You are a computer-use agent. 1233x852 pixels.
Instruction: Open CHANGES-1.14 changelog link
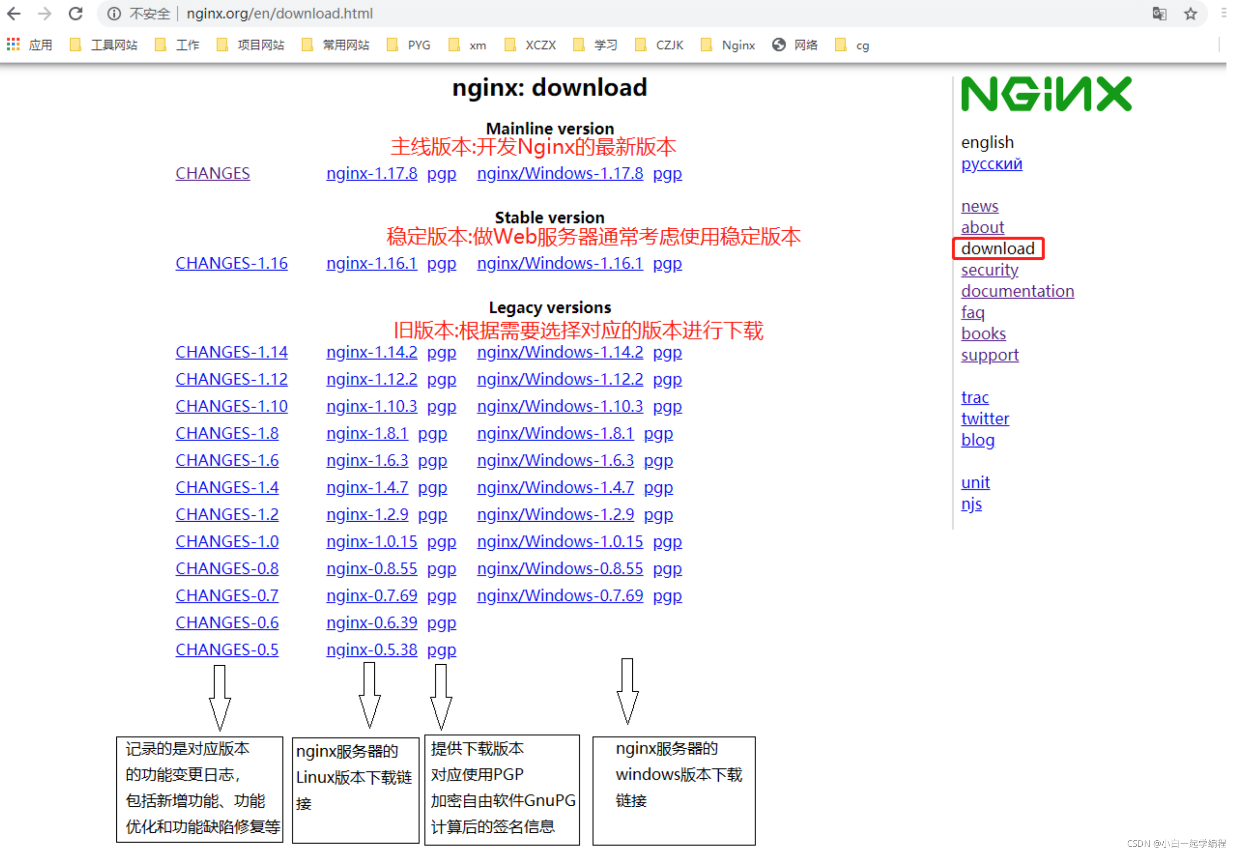pos(231,352)
